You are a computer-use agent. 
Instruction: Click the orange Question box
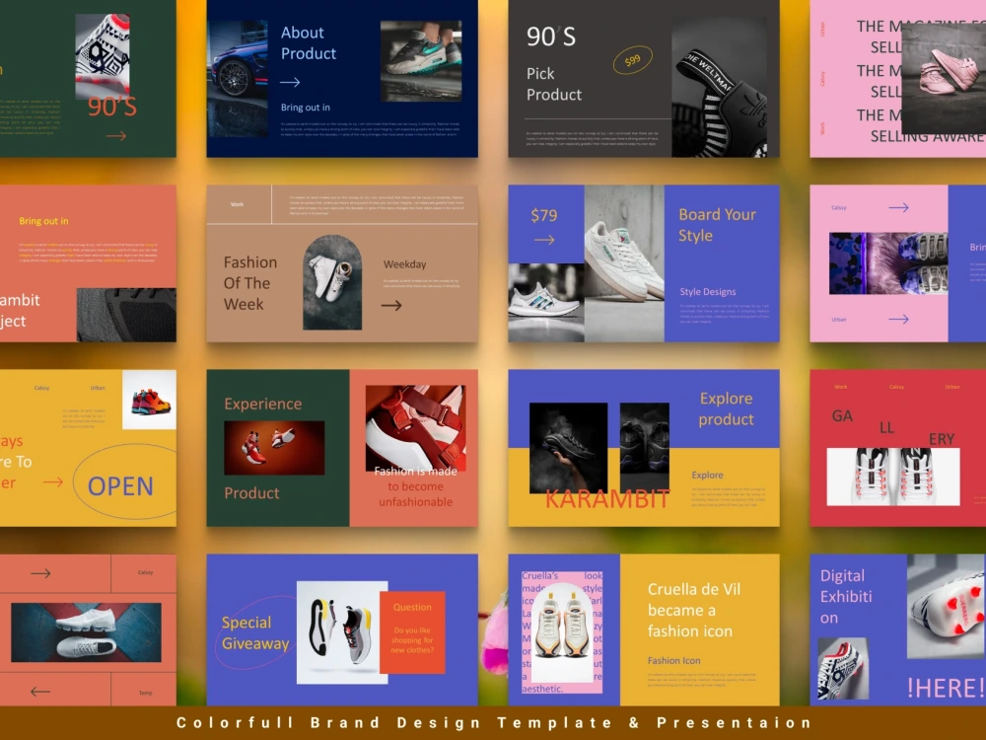click(x=412, y=631)
